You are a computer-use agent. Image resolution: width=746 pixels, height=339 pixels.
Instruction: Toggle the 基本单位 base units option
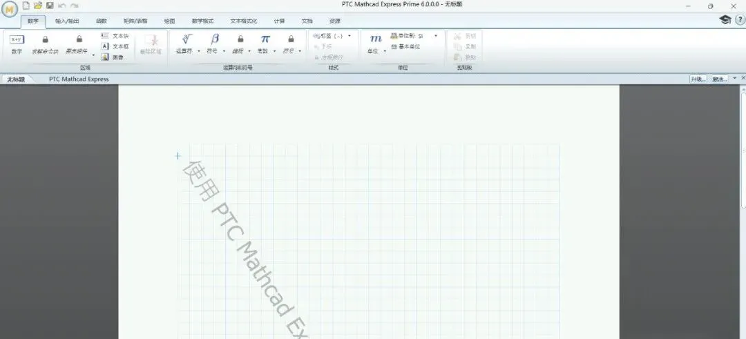(x=405, y=46)
